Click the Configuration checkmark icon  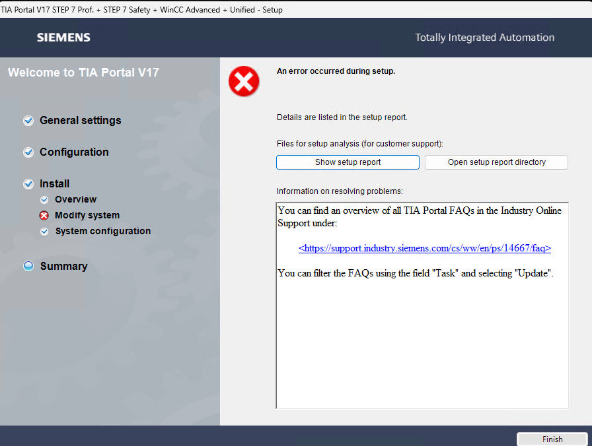(28, 152)
